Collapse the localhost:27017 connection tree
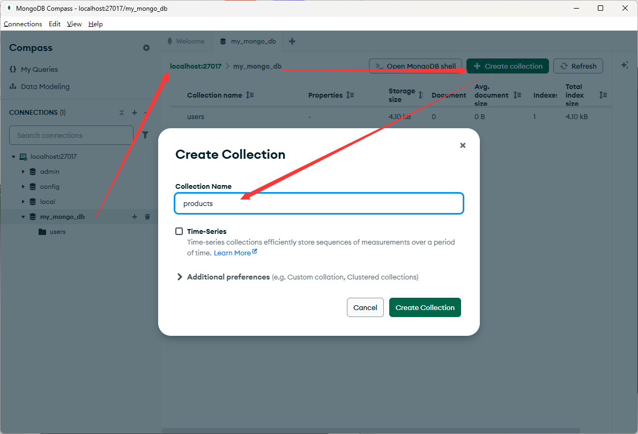This screenshot has height=434, width=638. (13, 156)
